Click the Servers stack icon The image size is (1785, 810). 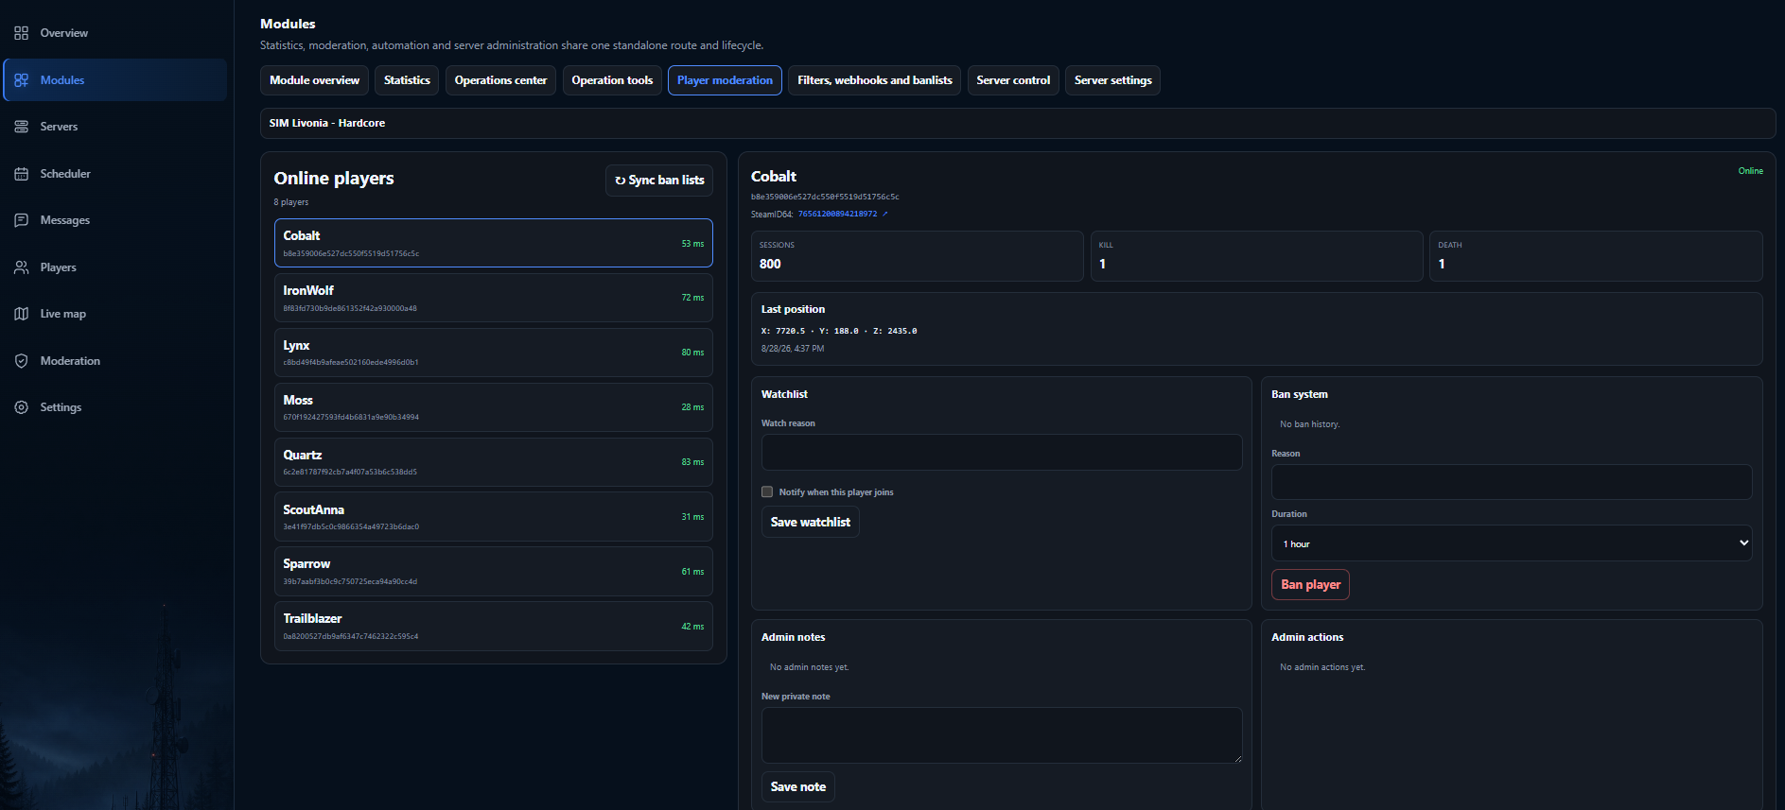21,127
